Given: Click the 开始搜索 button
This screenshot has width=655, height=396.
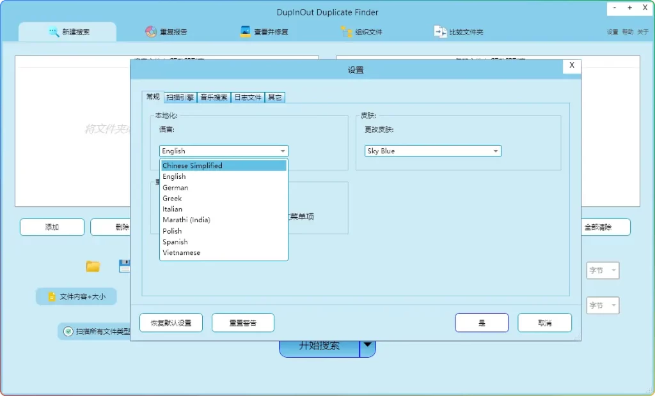Looking at the screenshot, I should 319,348.
